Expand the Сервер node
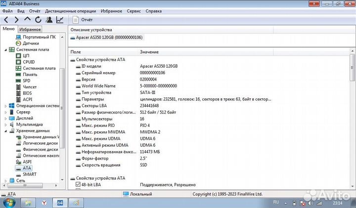Image resolution: width=356 pixels, height=208 pixels. point(5,112)
